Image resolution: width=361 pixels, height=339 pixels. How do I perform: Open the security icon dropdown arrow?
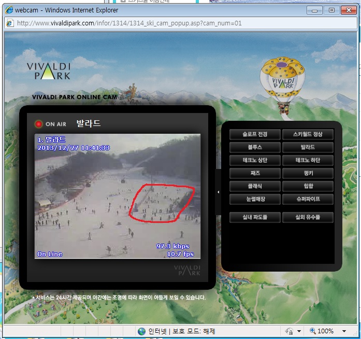click(299, 331)
